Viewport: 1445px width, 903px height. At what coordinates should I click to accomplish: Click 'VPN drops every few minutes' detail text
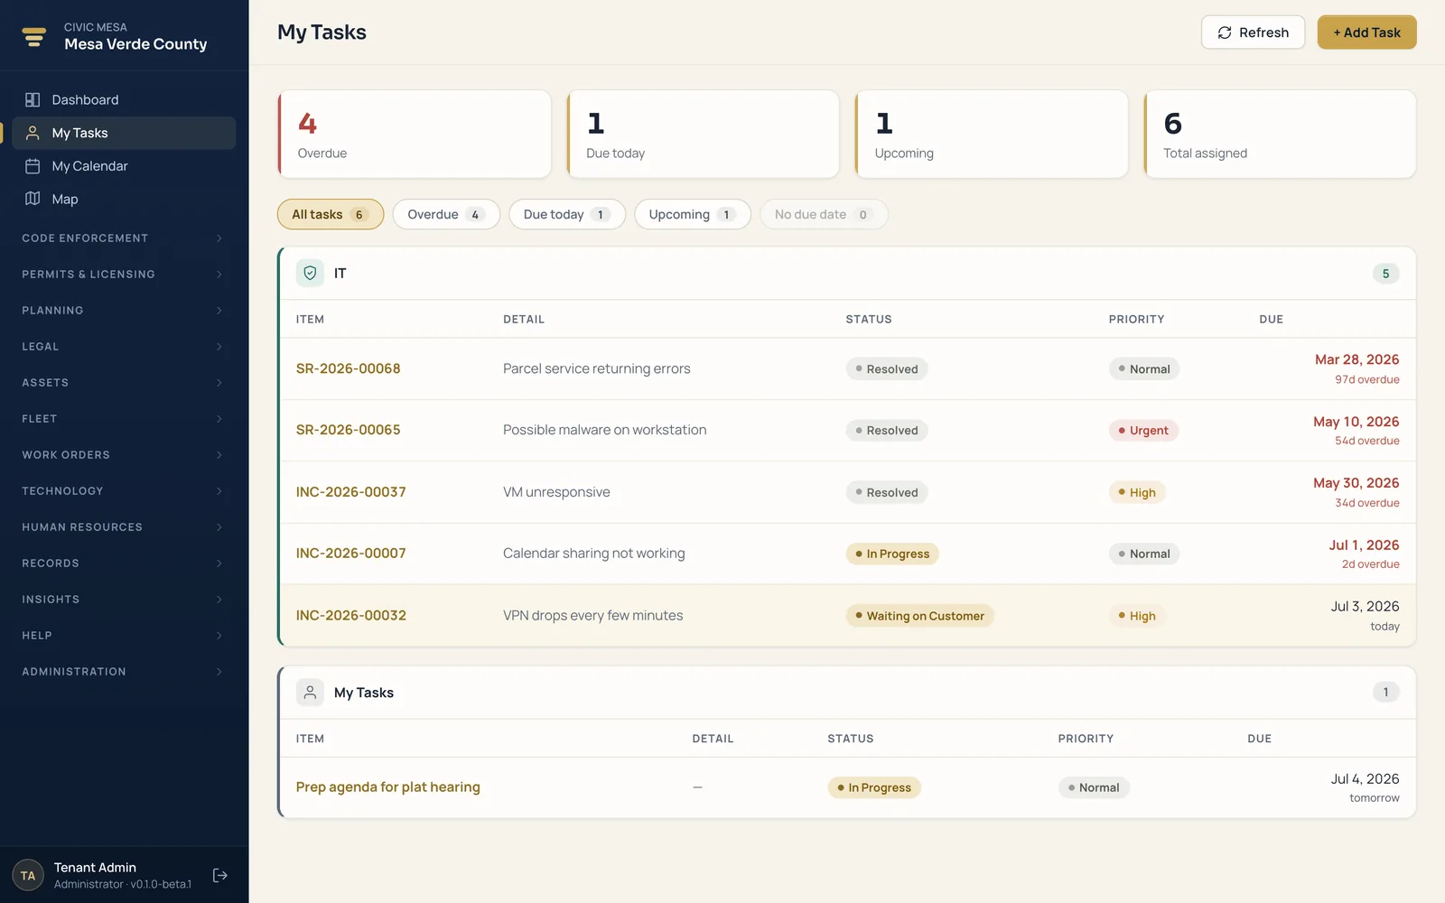(x=593, y=616)
